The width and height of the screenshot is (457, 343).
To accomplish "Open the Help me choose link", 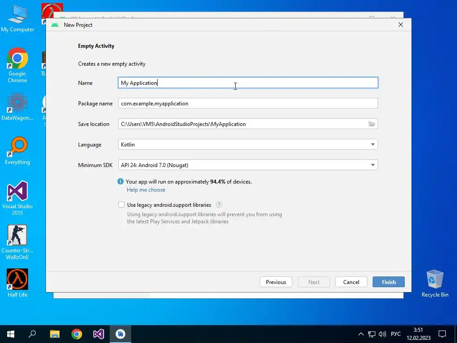I will (x=146, y=190).
